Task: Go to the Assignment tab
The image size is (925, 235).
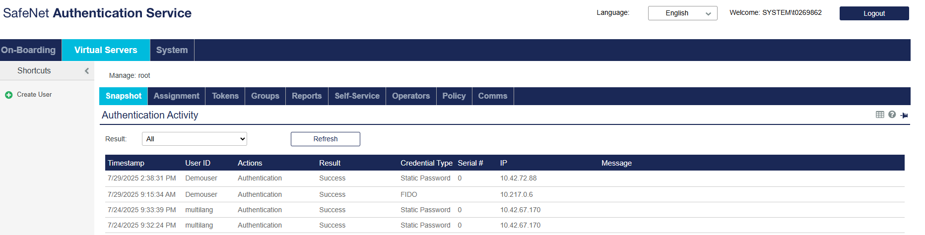Action: coord(176,96)
